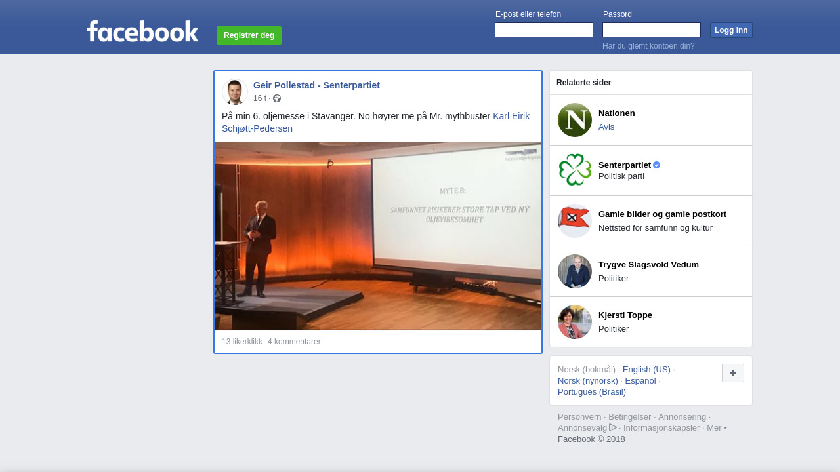This screenshot has height=472, width=840.
Task: Click 13 likerklikk
Action: [x=242, y=342]
